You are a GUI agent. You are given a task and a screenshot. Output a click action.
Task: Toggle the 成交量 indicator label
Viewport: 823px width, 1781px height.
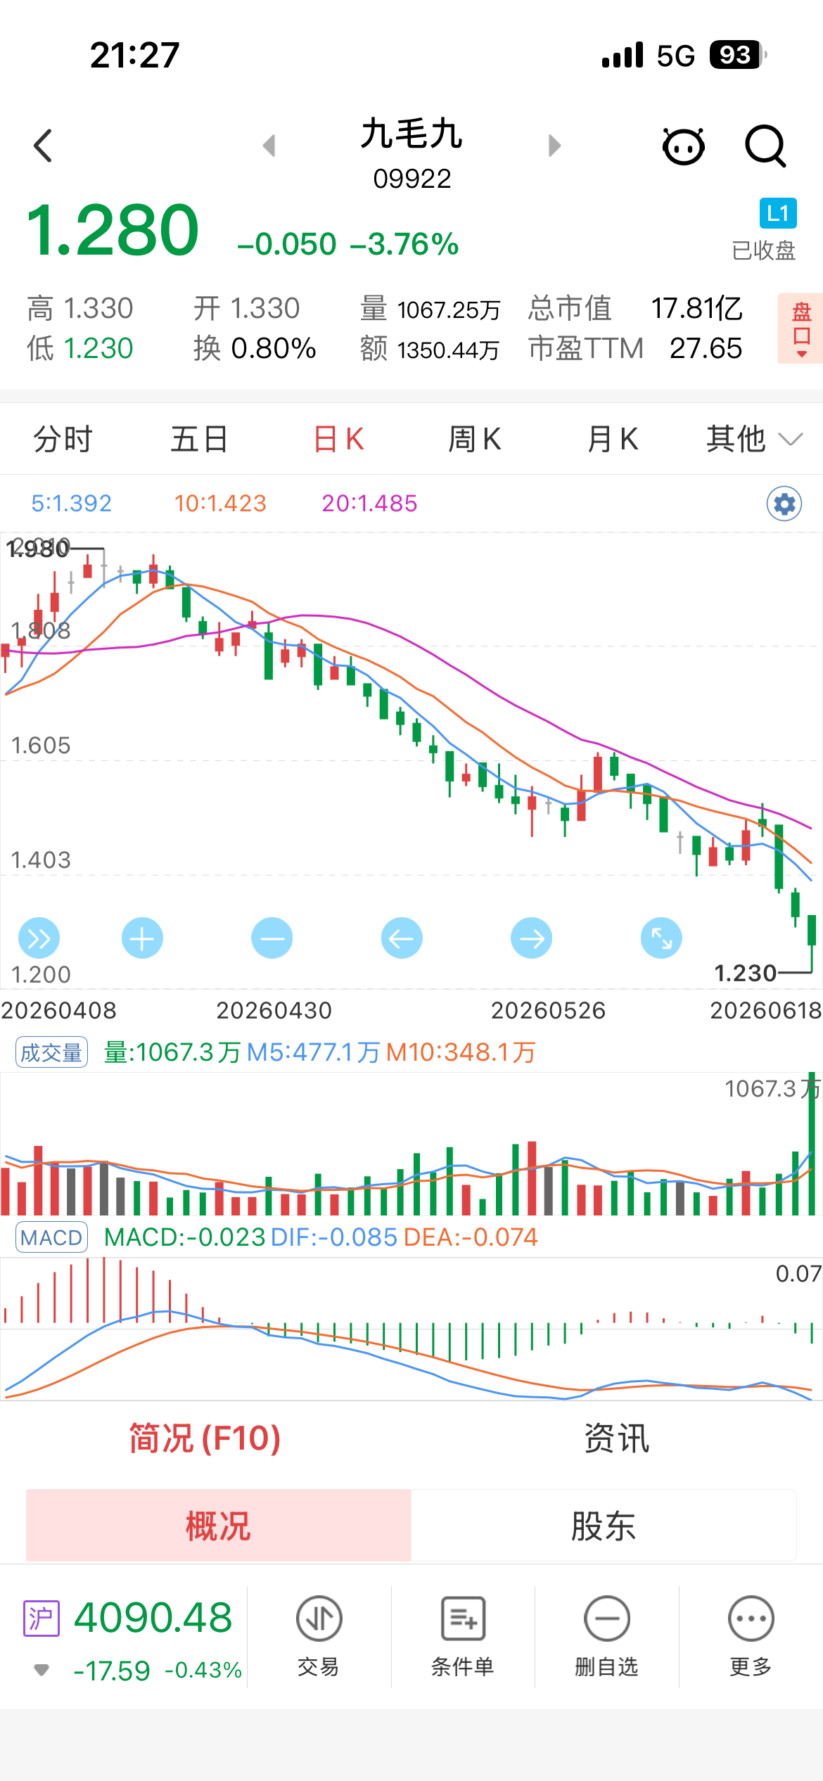[51, 1052]
